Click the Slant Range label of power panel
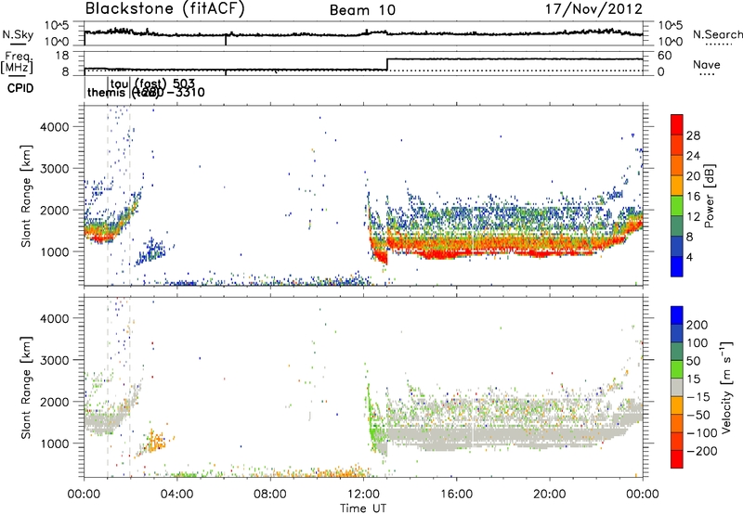The width and height of the screenshot is (743, 514). 26,196
